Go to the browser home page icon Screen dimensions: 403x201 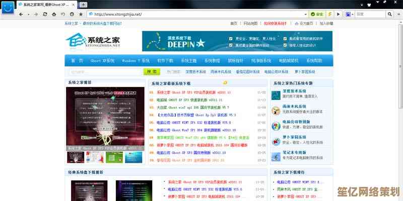click(53, 15)
